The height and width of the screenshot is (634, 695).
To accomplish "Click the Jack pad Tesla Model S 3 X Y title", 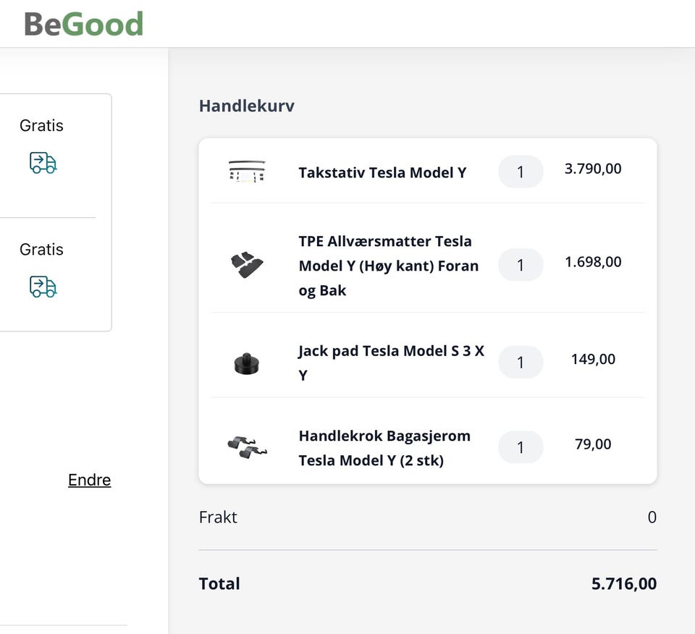I will [391, 363].
